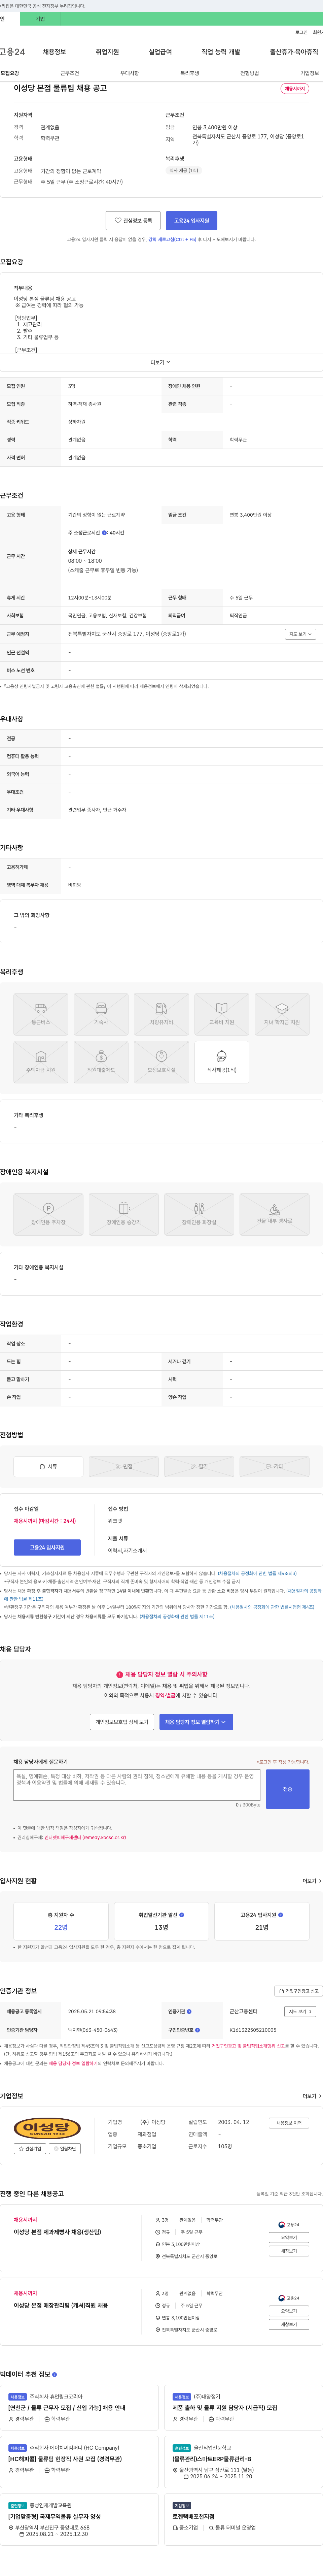323x2576 pixels.
Task: Click the question text area for recruiter
Action: pos(137,1785)
